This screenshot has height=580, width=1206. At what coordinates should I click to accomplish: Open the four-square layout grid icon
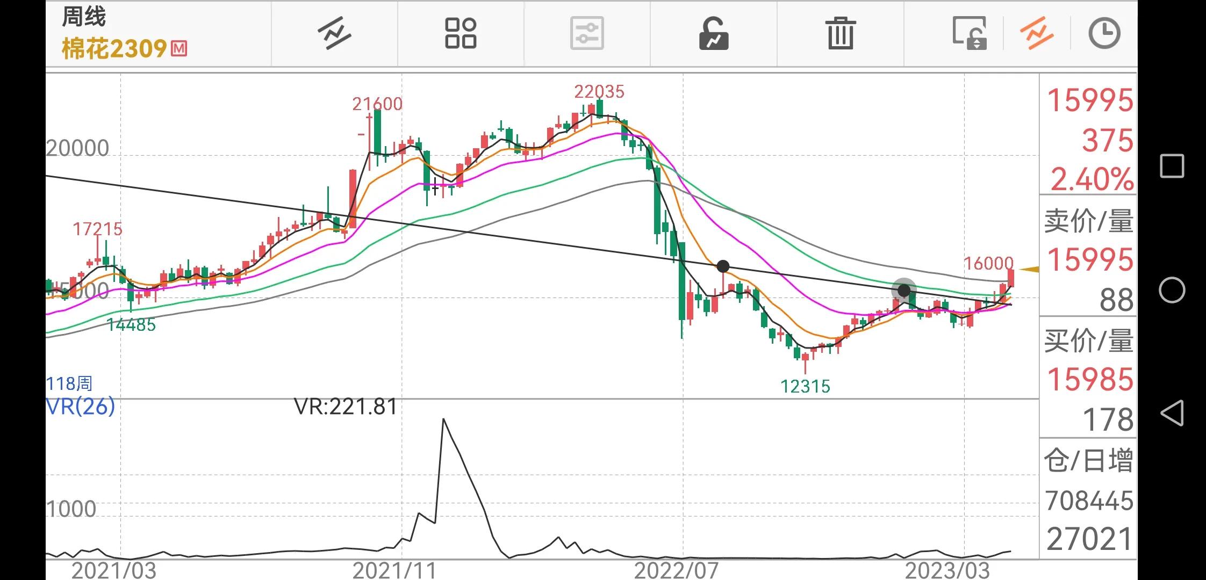[461, 34]
